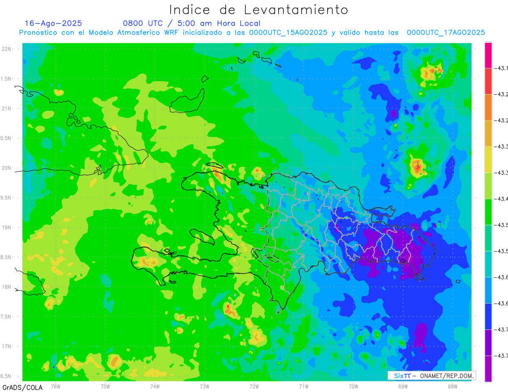
Task: Click the '8.5N' latitude tick label
Action: pyautogui.click(x=6, y=257)
